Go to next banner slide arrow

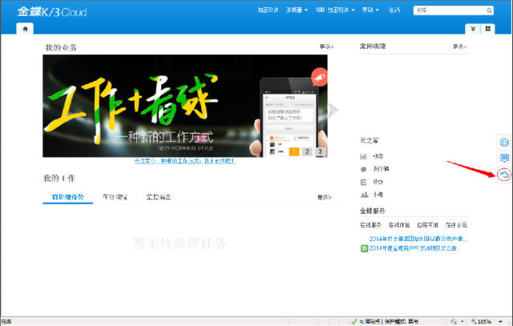coord(333,111)
